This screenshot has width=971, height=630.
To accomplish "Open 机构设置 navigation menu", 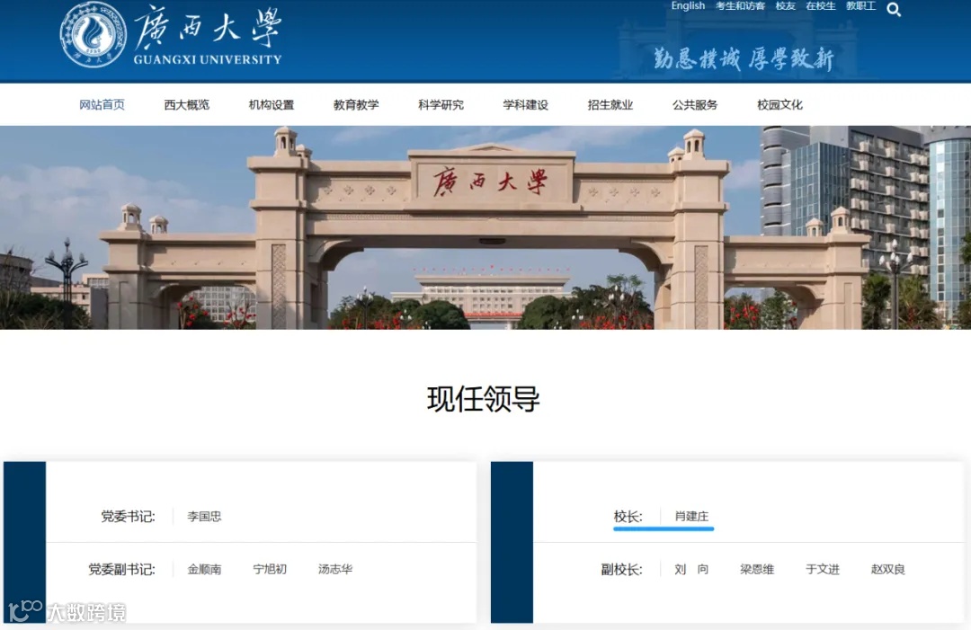I will point(272,104).
